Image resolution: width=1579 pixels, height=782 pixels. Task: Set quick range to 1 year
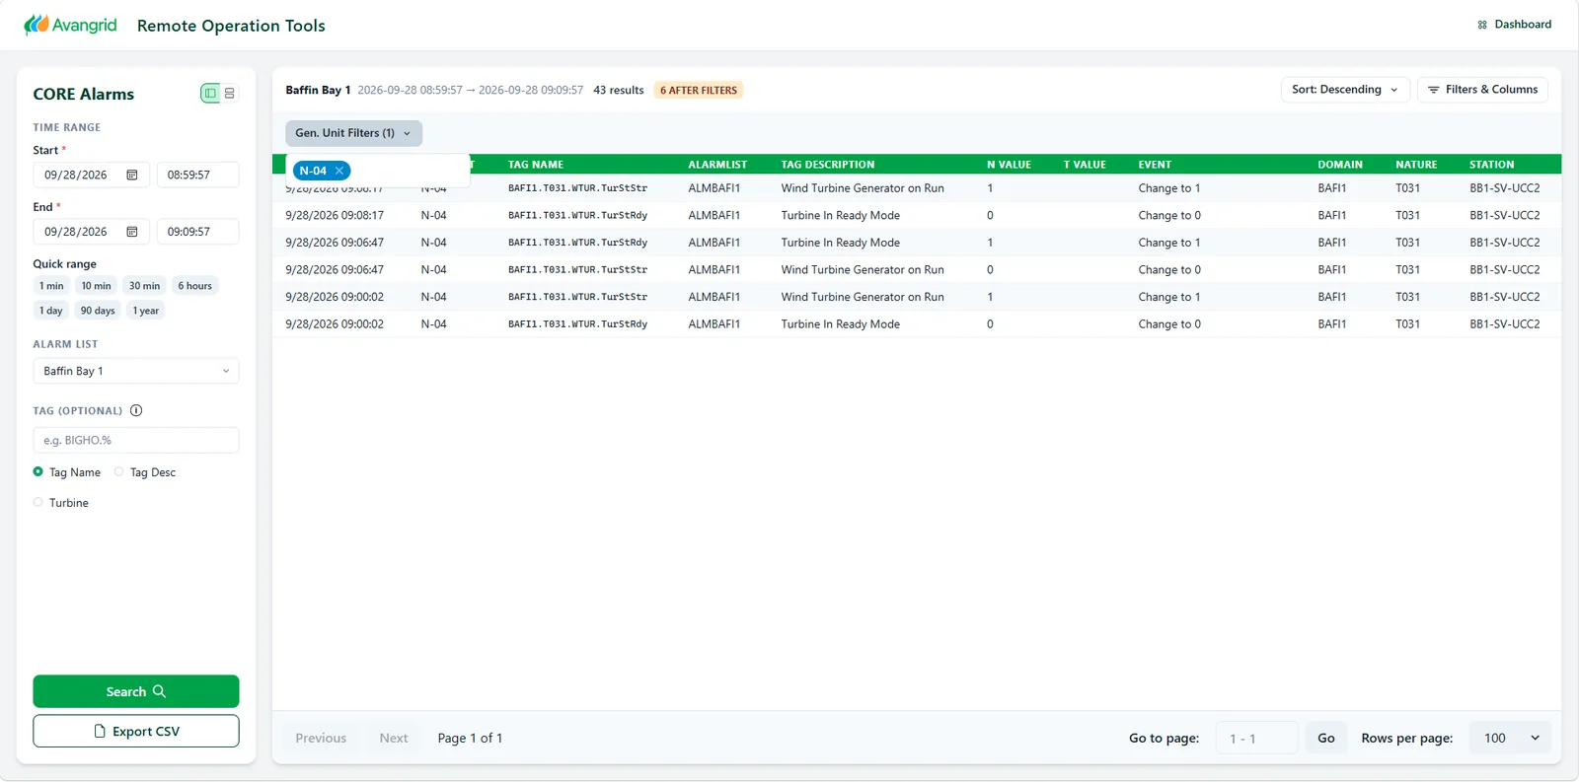[146, 311]
